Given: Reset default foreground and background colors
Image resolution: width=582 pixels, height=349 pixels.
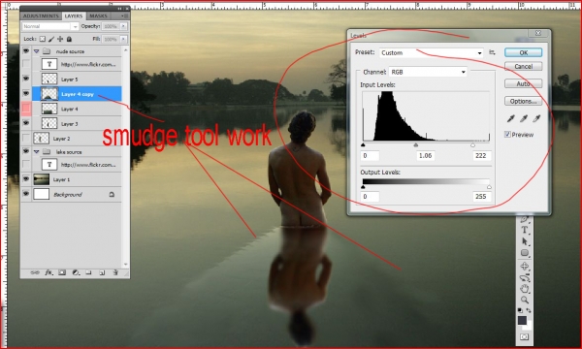Looking at the screenshot, I should point(520,310).
